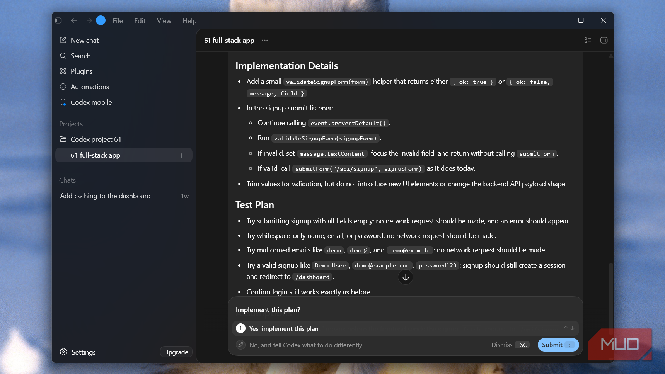The image size is (665, 374).
Task: Submit the plan choice
Action: 558,345
